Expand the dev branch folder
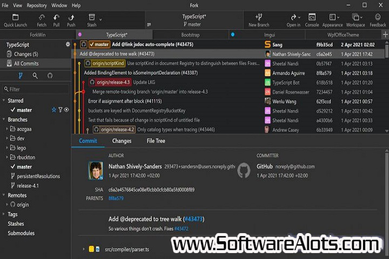The image size is (389, 259). [7, 138]
